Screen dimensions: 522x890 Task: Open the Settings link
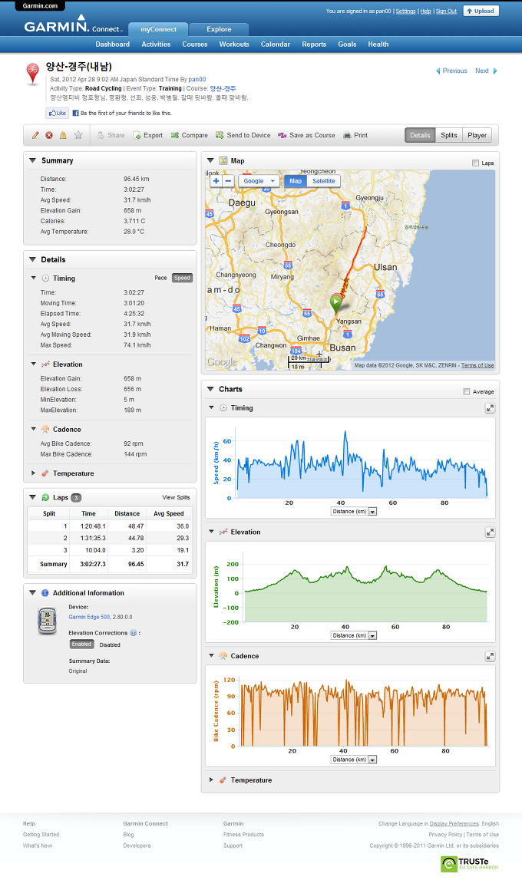[405, 12]
